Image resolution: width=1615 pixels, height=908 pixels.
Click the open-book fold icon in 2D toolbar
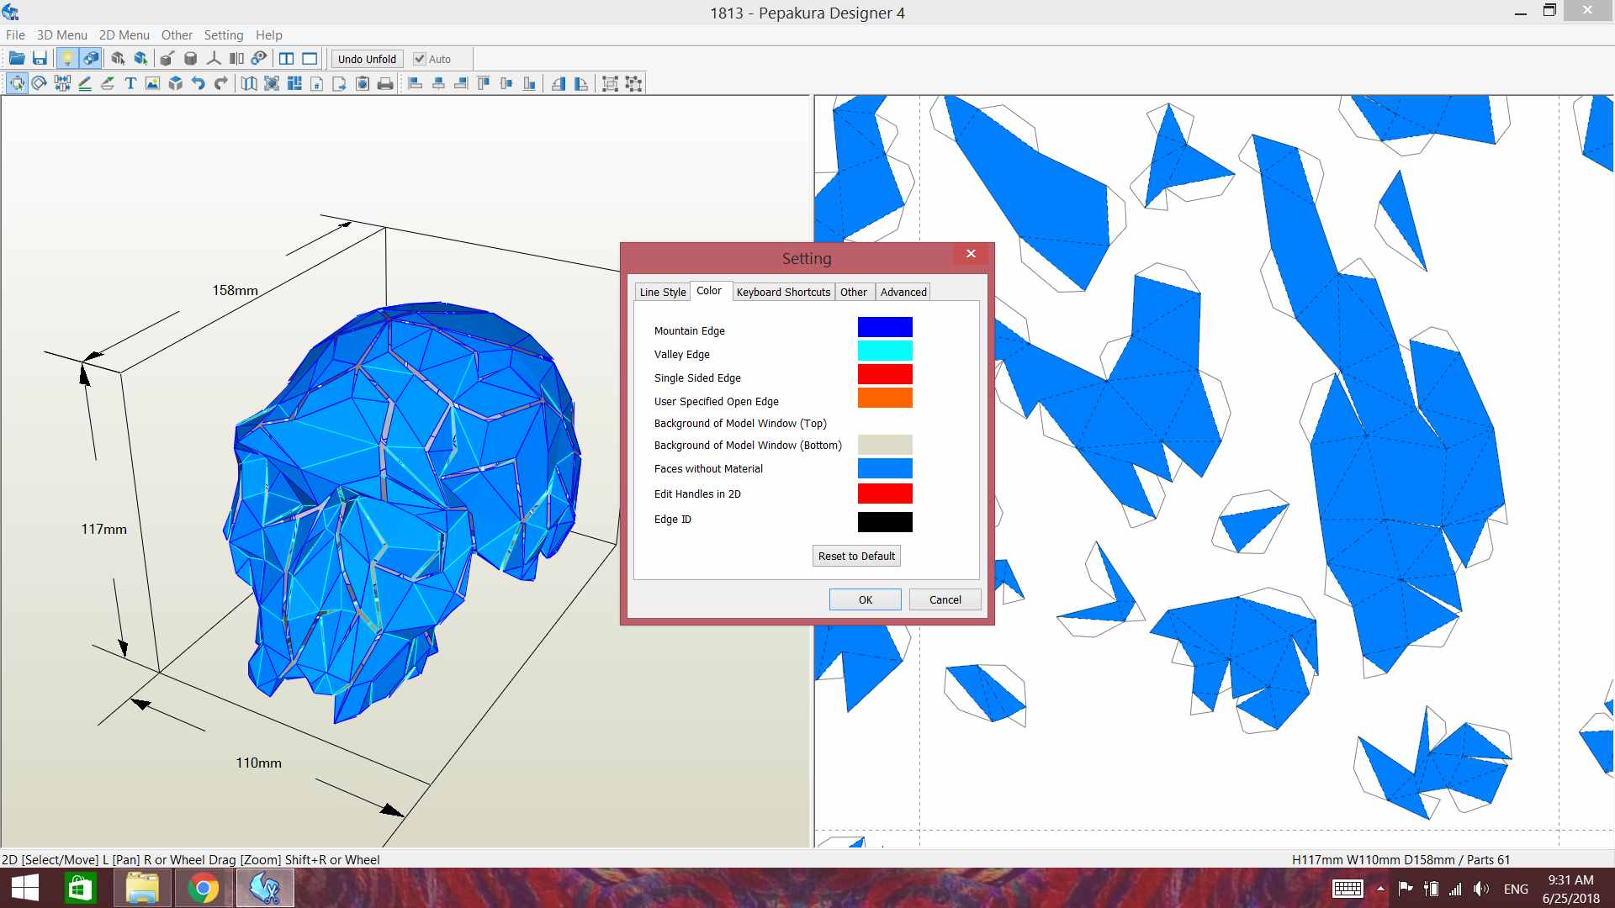(x=249, y=83)
